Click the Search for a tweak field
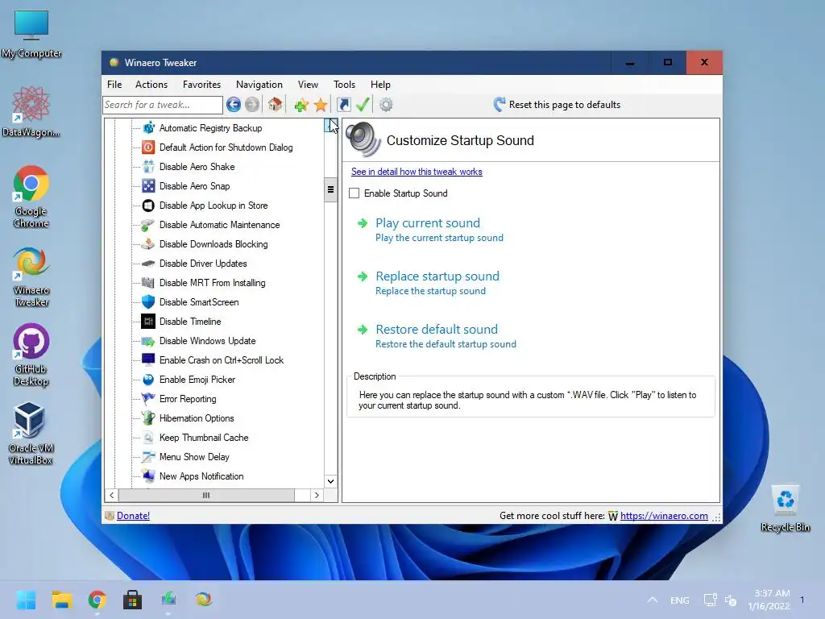Screen dimensions: 825x619 (x=163, y=105)
